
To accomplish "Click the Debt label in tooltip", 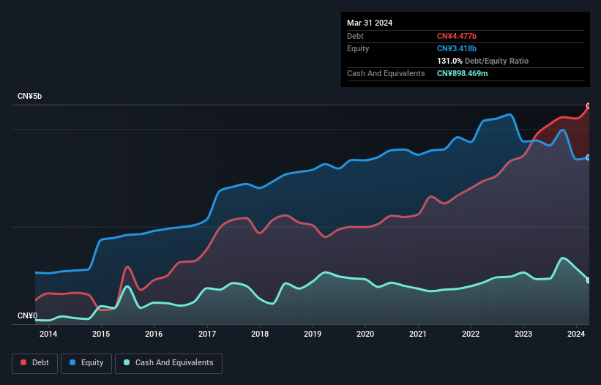I will [355, 36].
